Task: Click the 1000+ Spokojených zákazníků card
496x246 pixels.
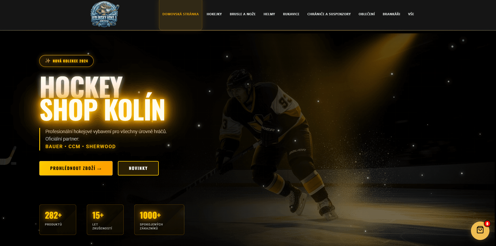Action: pyautogui.click(x=159, y=220)
